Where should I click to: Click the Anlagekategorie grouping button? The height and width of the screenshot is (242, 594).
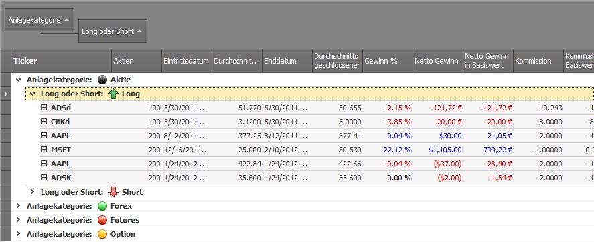click(x=40, y=20)
